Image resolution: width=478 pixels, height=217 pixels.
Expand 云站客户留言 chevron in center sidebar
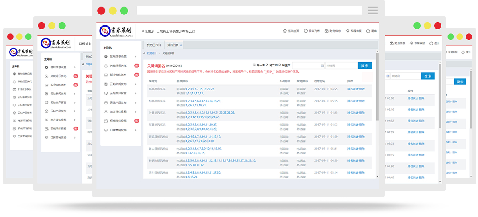click(135, 93)
